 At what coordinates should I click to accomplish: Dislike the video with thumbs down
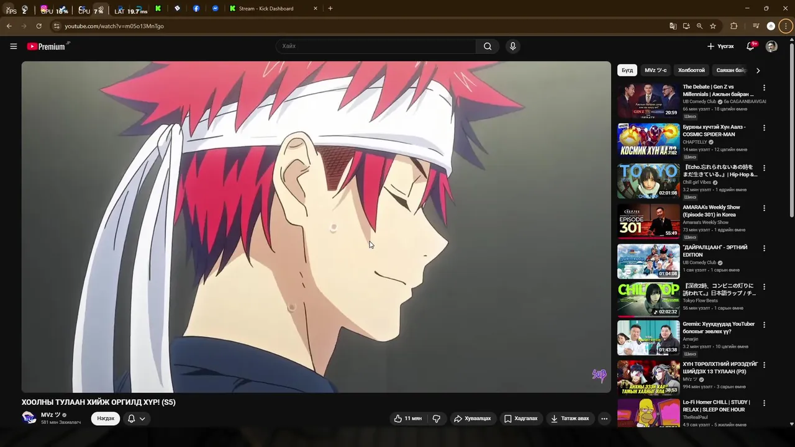(436, 418)
